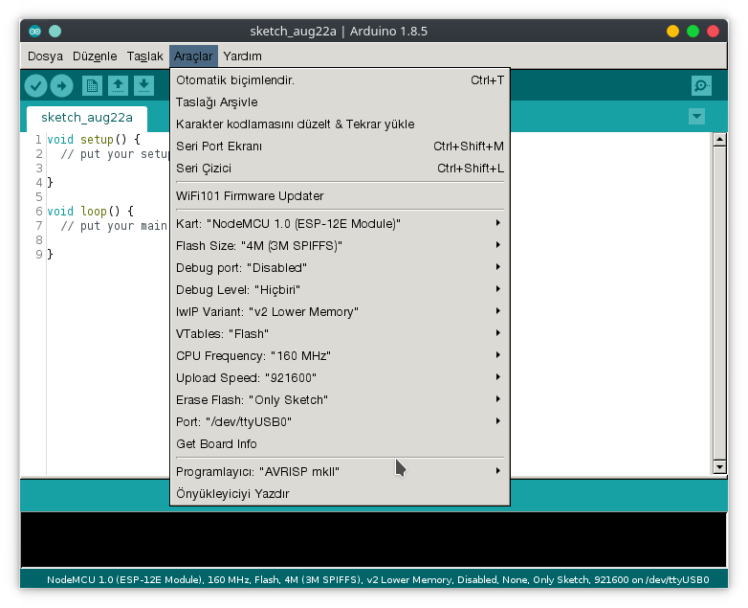This screenshot has width=748, height=608.
Task: Open Serial Monitor magnifier icon
Action: click(701, 86)
